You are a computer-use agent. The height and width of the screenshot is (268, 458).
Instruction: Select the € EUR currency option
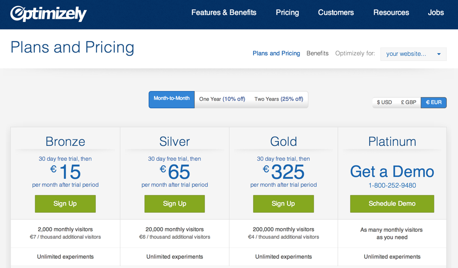point(434,103)
